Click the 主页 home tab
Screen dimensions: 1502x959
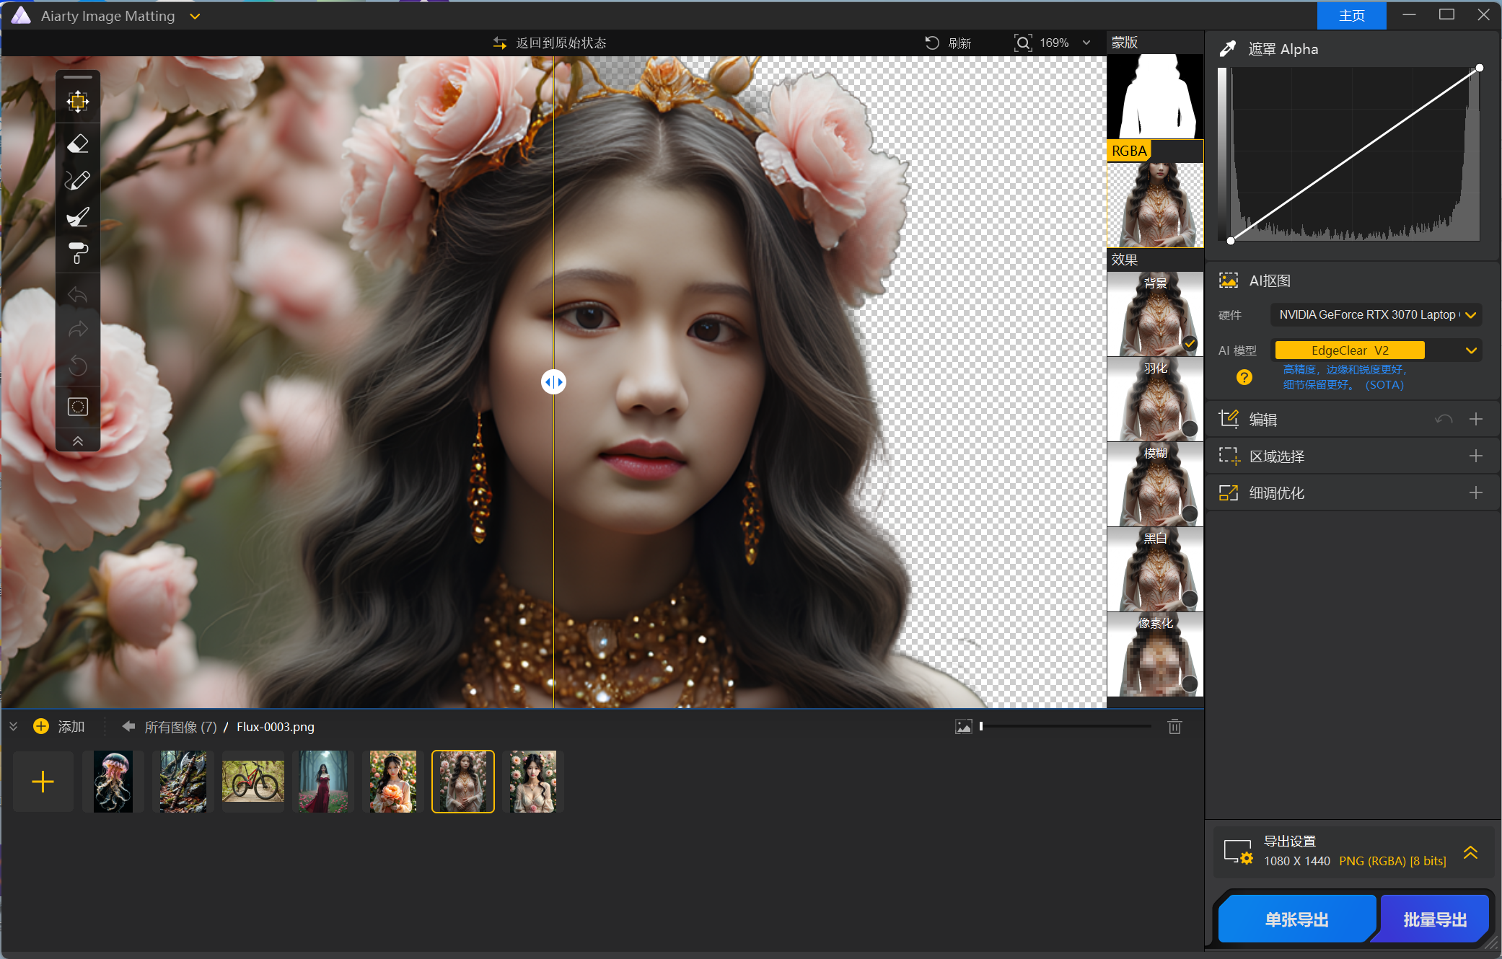pyautogui.click(x=1351, y=15)
